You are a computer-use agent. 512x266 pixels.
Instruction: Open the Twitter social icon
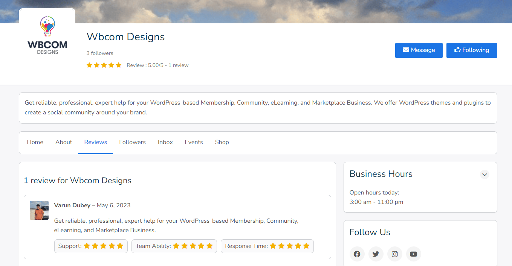click(x=376, y=254)
